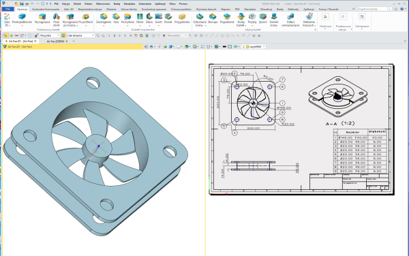409x256 pixels.
Task: Expand the arrow under Zaokrąglenie
Action: click(x=104, y=26)
